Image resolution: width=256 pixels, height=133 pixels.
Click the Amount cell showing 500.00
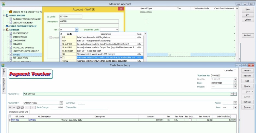click(151, 120)
